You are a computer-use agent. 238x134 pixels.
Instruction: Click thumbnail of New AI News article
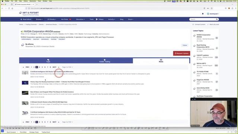point(25,93)
